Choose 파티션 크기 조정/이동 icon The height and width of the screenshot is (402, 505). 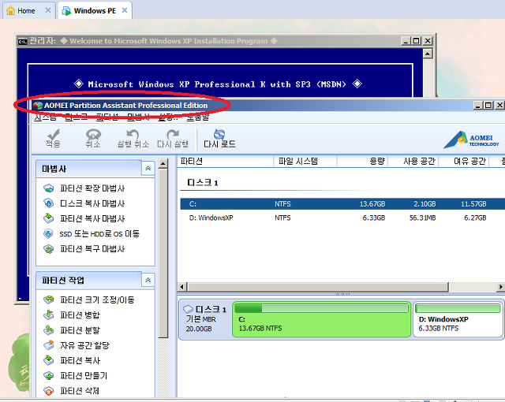pos(49,300)
